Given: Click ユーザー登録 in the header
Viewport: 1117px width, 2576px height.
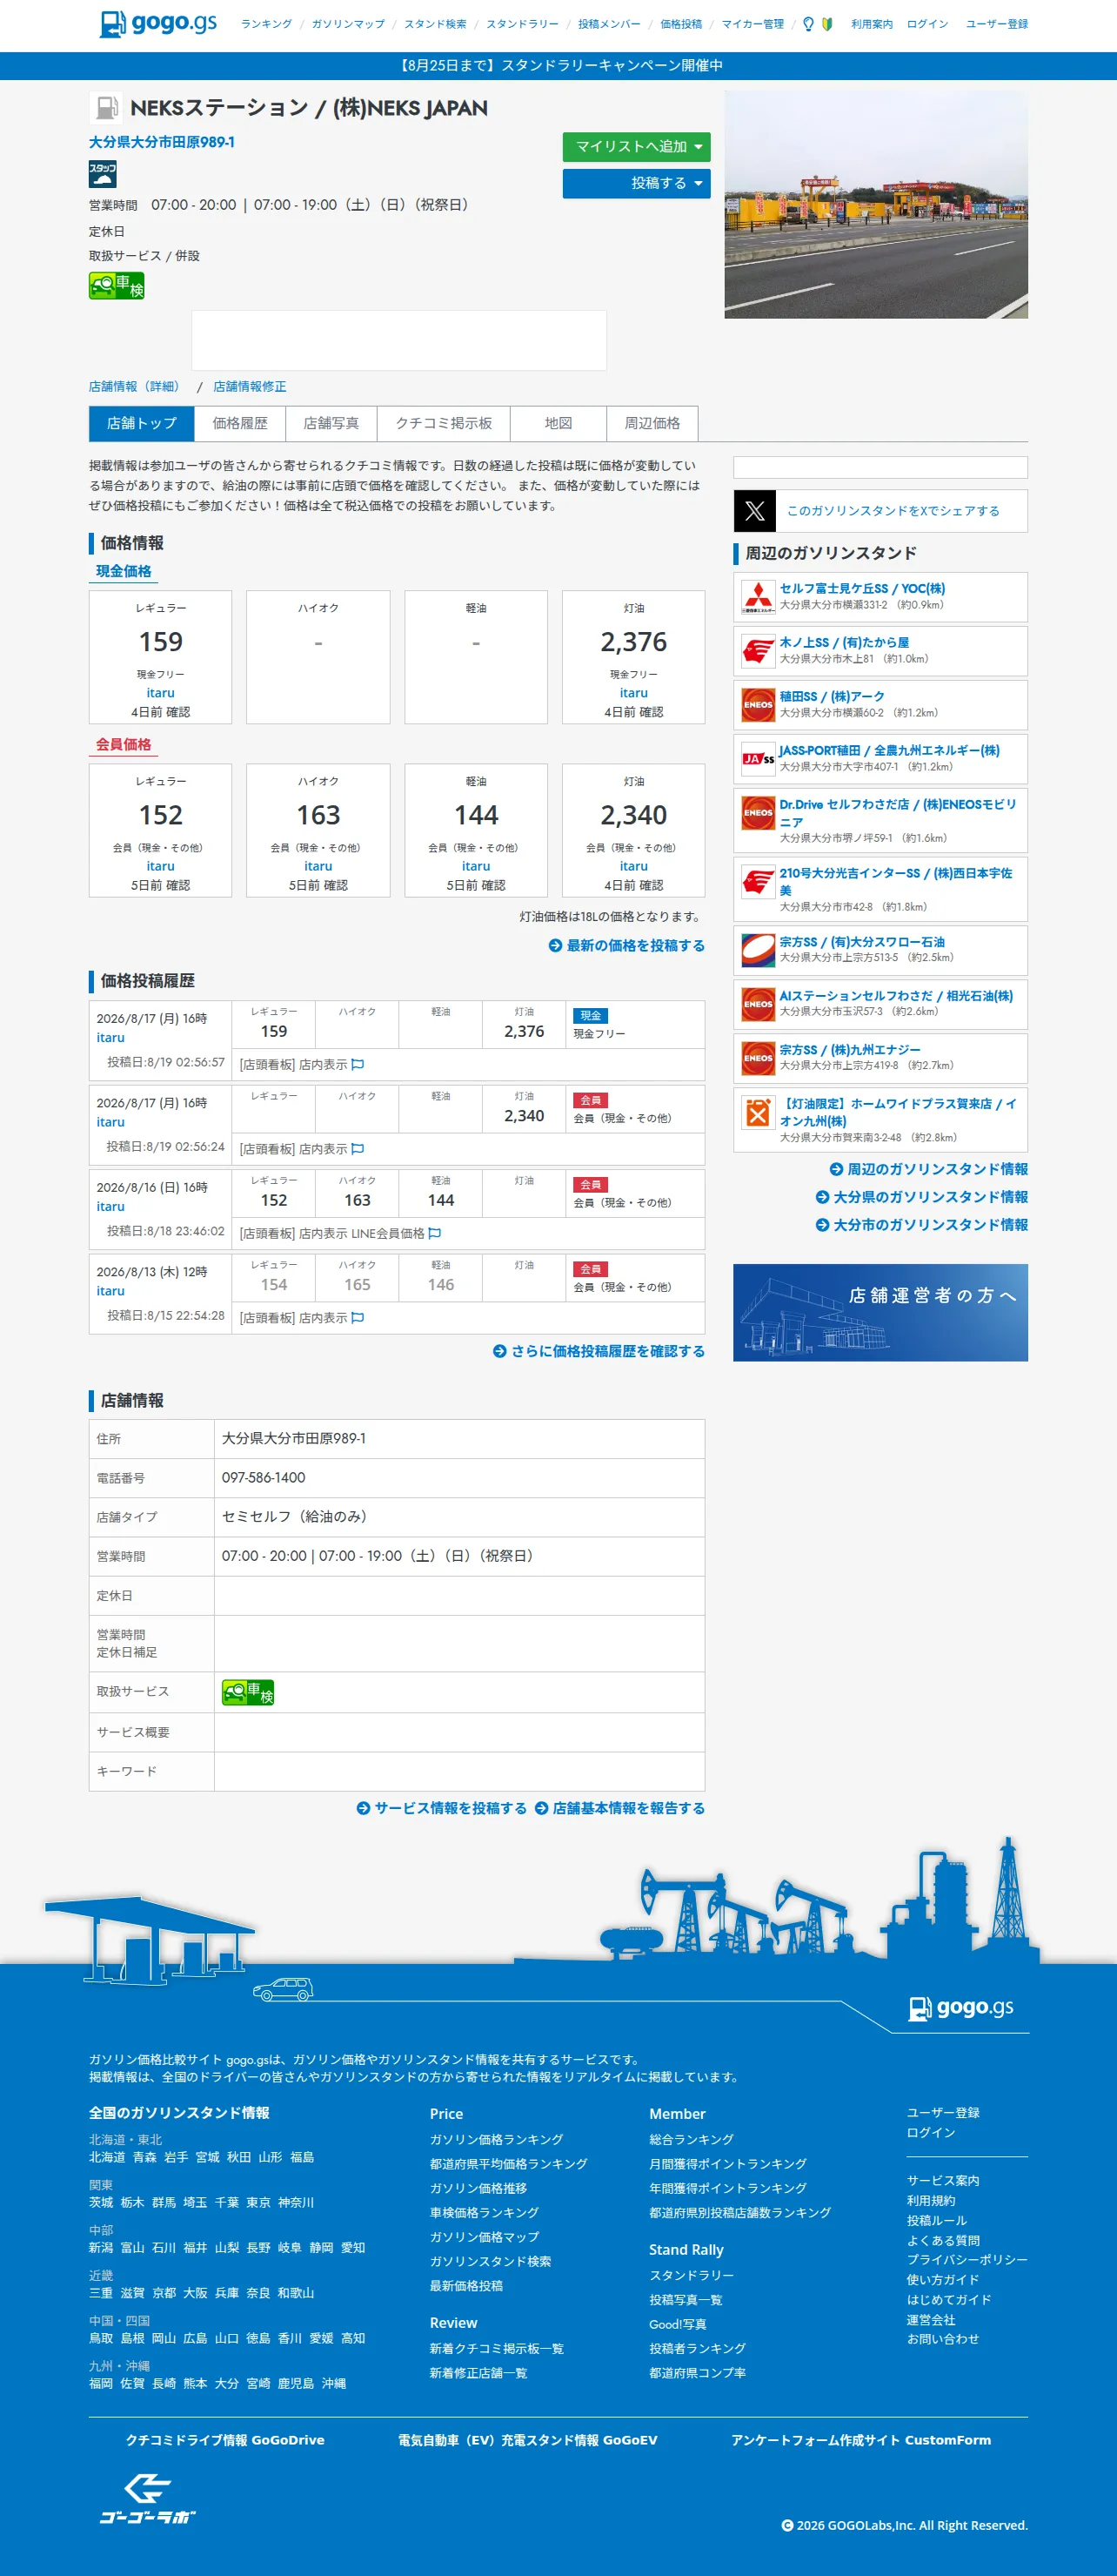Looking at the screenshot, I should [997, 24].
